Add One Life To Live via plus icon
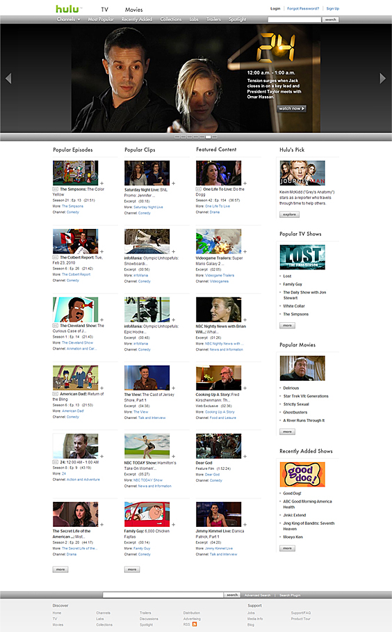 click(245, 183)
